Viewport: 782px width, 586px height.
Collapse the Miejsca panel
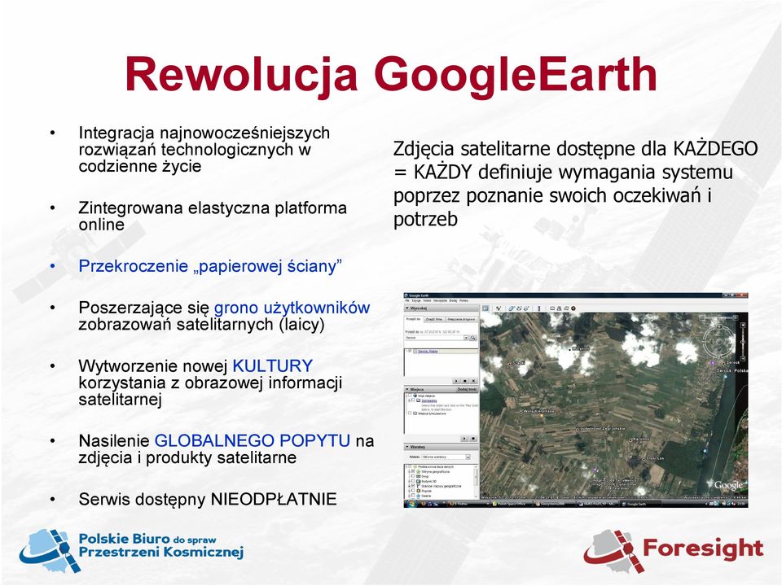pos(407,389)
